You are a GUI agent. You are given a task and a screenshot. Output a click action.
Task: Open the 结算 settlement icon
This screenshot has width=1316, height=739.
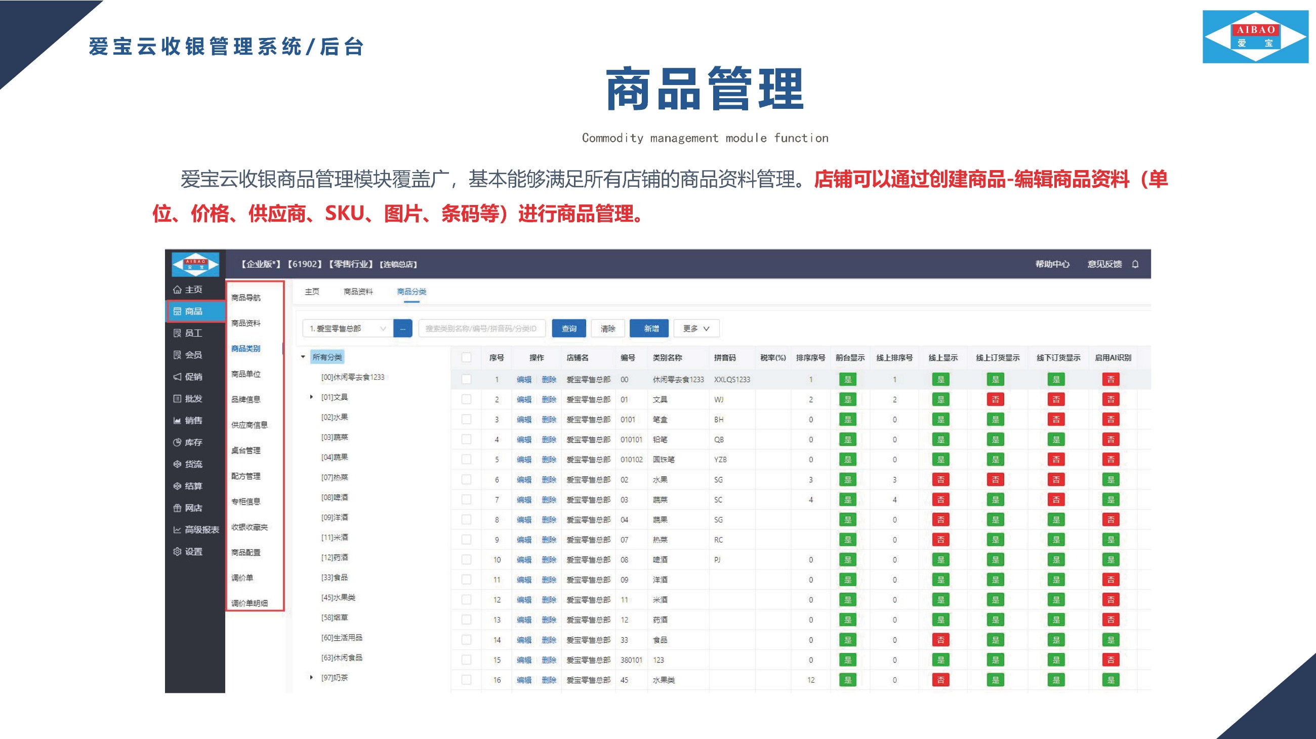[177, 486]
